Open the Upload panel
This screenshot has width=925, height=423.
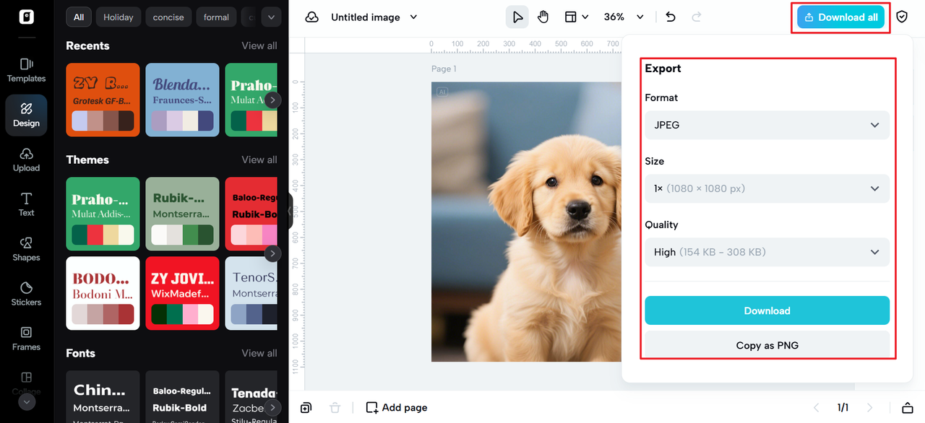tap(26, 159)
